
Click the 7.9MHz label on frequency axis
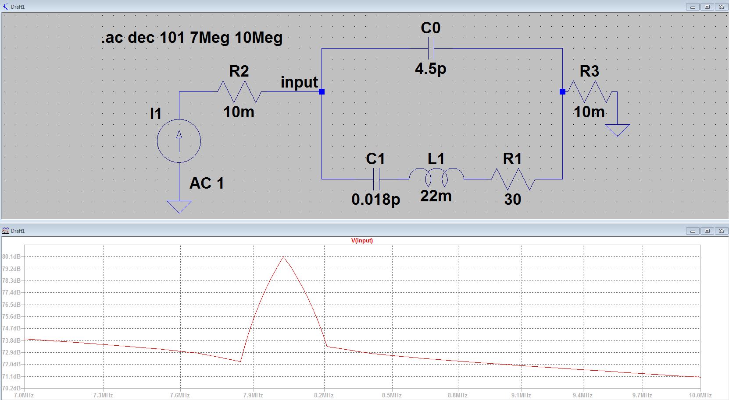(x=253, y=395)
